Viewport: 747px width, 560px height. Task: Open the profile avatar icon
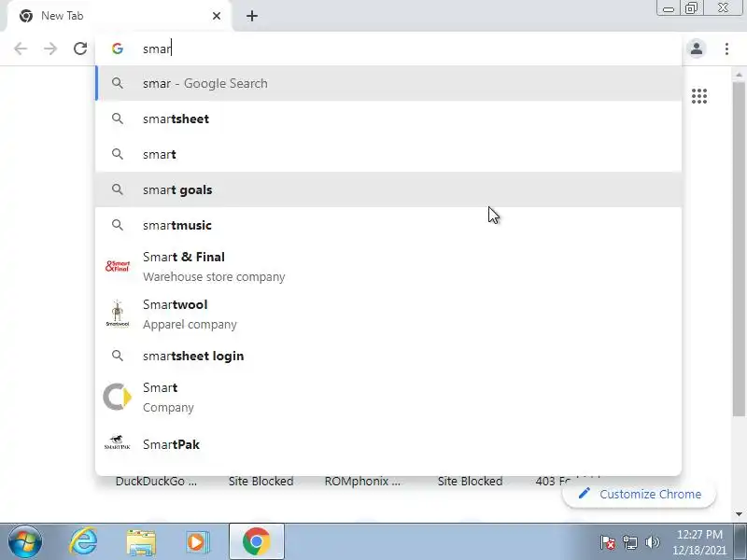coord(697,49)
